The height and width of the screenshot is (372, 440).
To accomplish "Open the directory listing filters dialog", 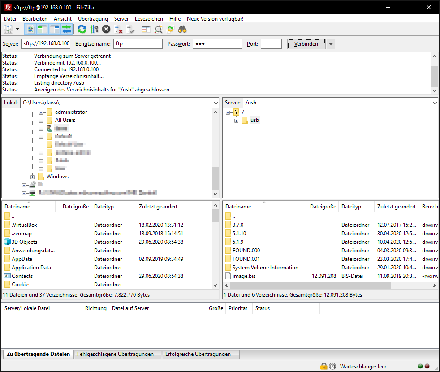I will coord(146,29).
